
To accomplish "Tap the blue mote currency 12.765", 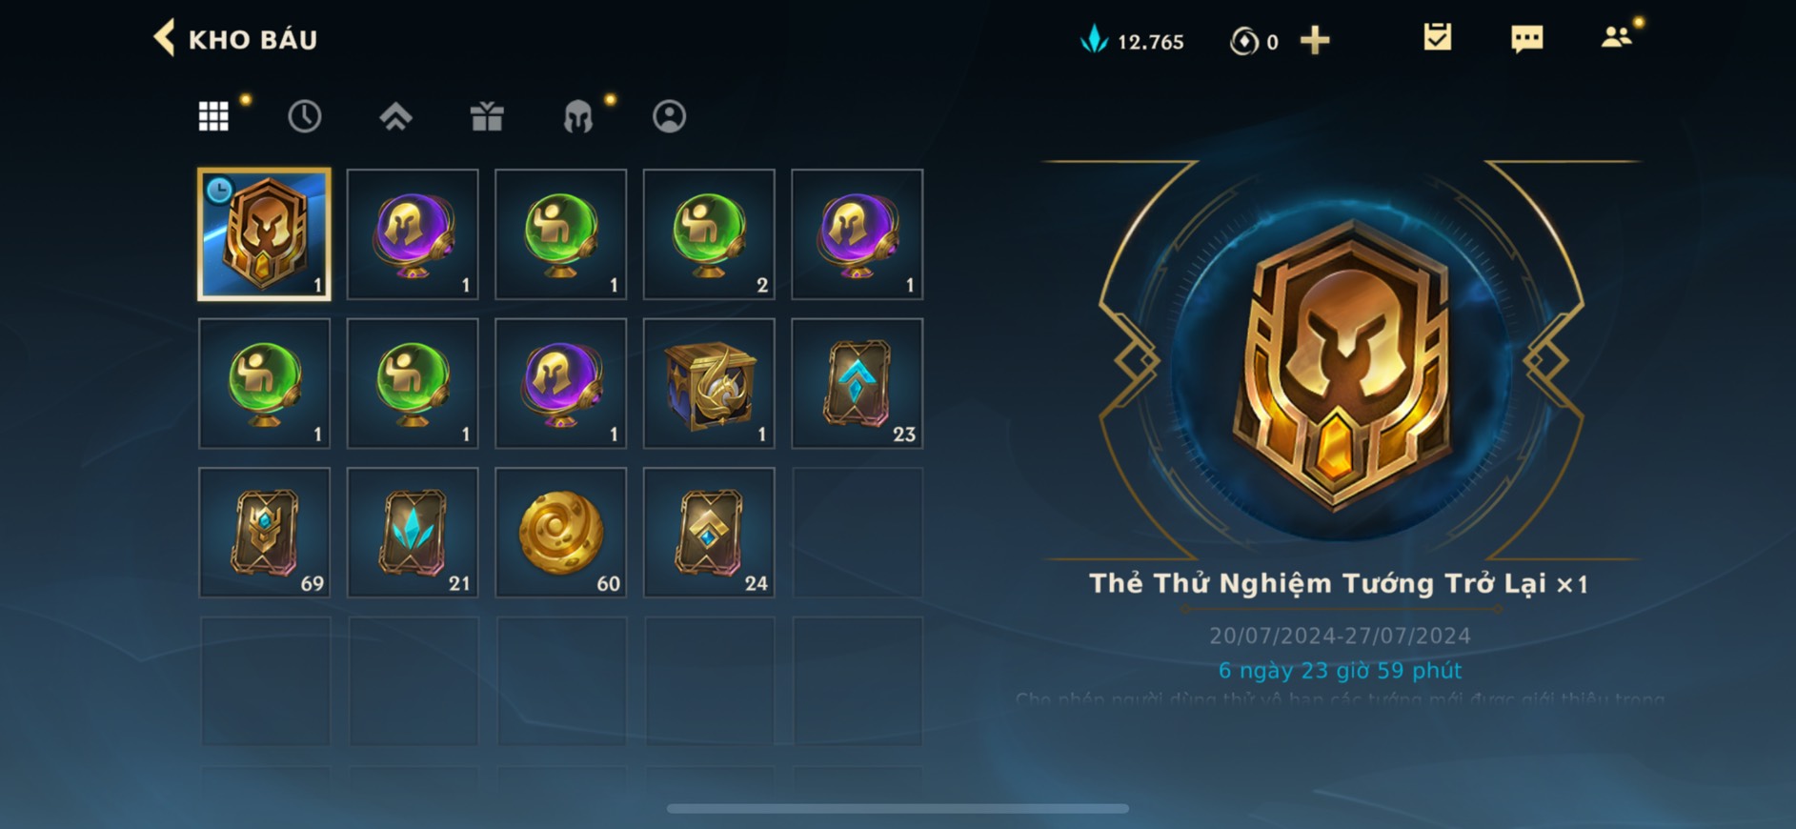I will pyautogui.click(x=1132, y=41).
